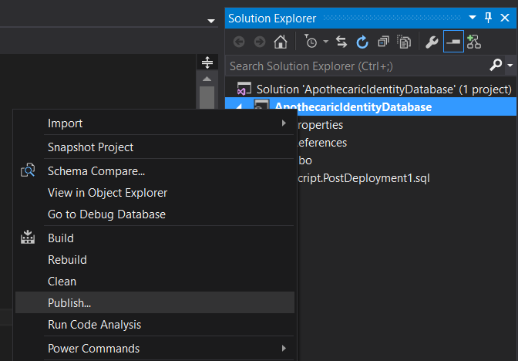
Task: Click Sync with Active Document arrows icon
Action: pyautogui.click(x=342, y=42)
